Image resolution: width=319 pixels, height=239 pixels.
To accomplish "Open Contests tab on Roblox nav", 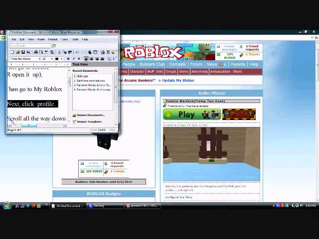I will (x=177, y=64).
